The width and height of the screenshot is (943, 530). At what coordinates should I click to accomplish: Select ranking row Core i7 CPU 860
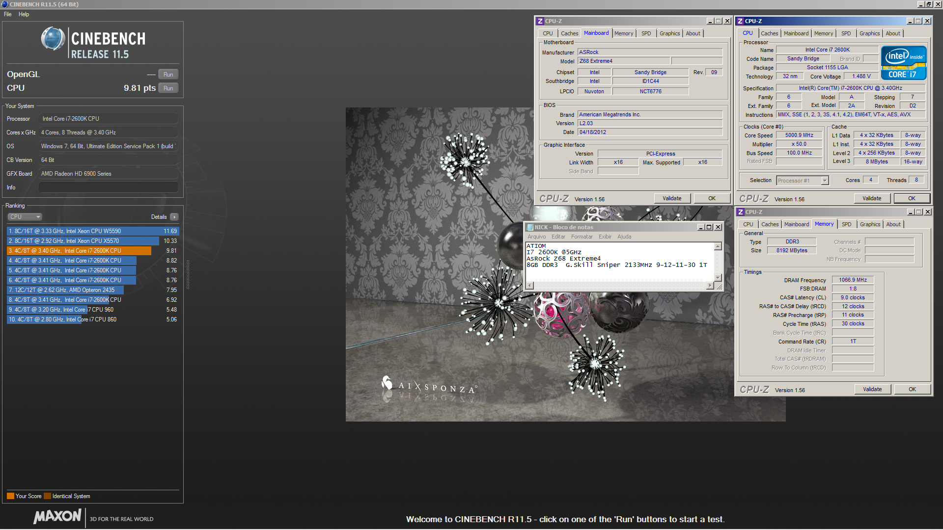(93, 319)
